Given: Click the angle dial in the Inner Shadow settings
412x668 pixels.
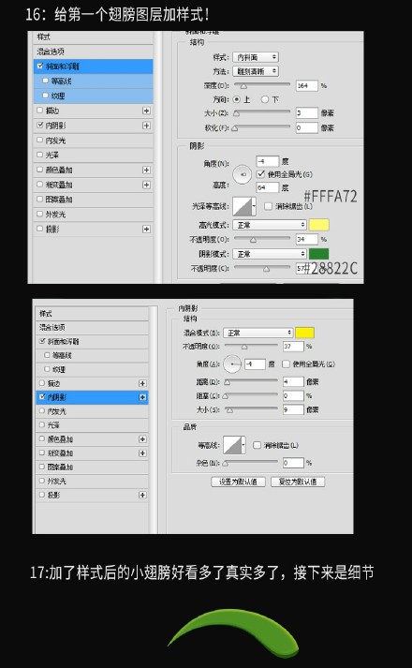Looking at the screenshot, I should click(x=232, y=364).
